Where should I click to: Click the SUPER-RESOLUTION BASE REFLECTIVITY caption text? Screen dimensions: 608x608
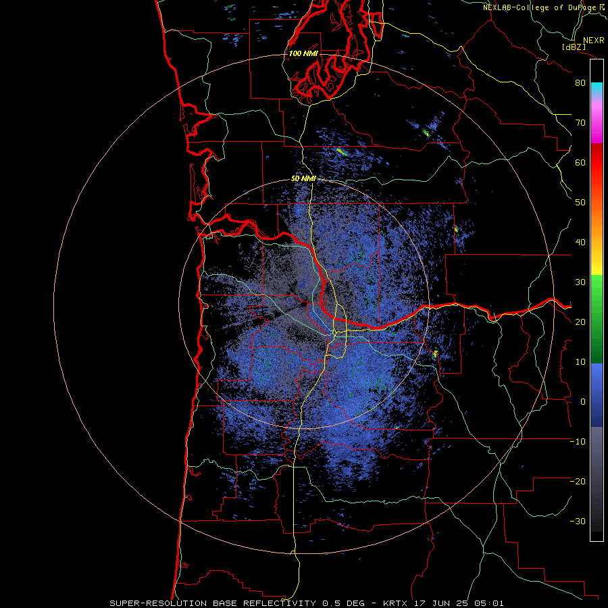tap(213, 603)
